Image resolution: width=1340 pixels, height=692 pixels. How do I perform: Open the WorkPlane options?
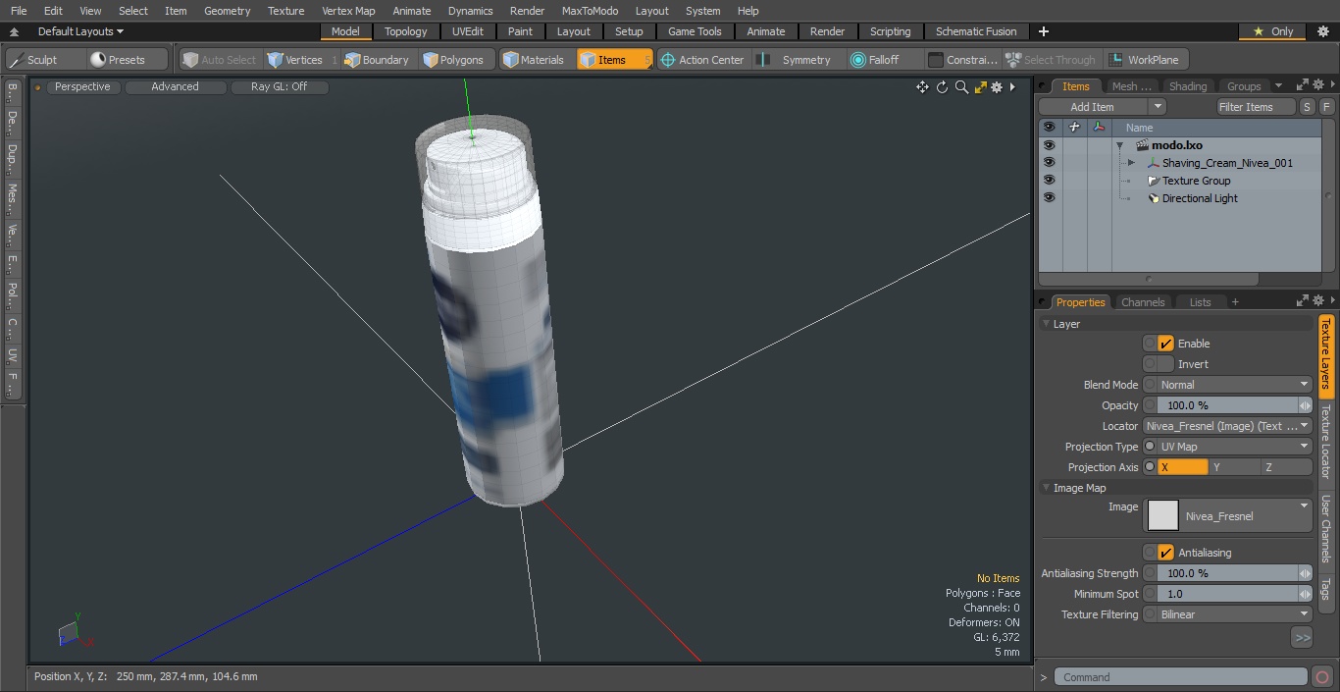1146,60
